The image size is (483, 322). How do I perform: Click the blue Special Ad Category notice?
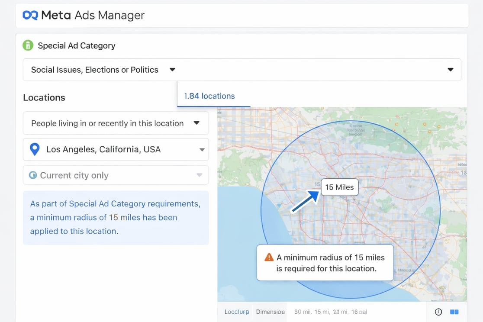[116, 218]
